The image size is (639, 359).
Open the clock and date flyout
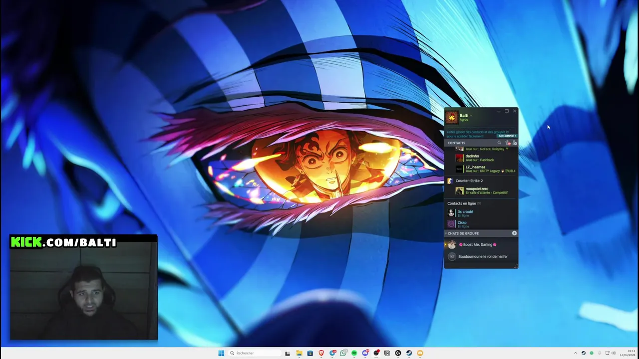[628, 353]
